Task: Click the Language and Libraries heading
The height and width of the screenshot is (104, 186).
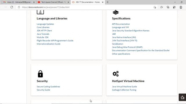Action: [52, 18]
